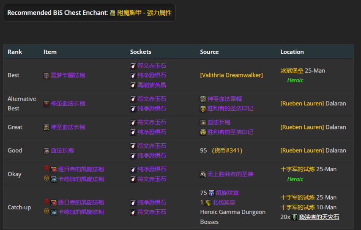Click the chest enchant icon beside 附魔胸甲
The height and width of the screenshot is (230, 361).
(x=112, y=13)
